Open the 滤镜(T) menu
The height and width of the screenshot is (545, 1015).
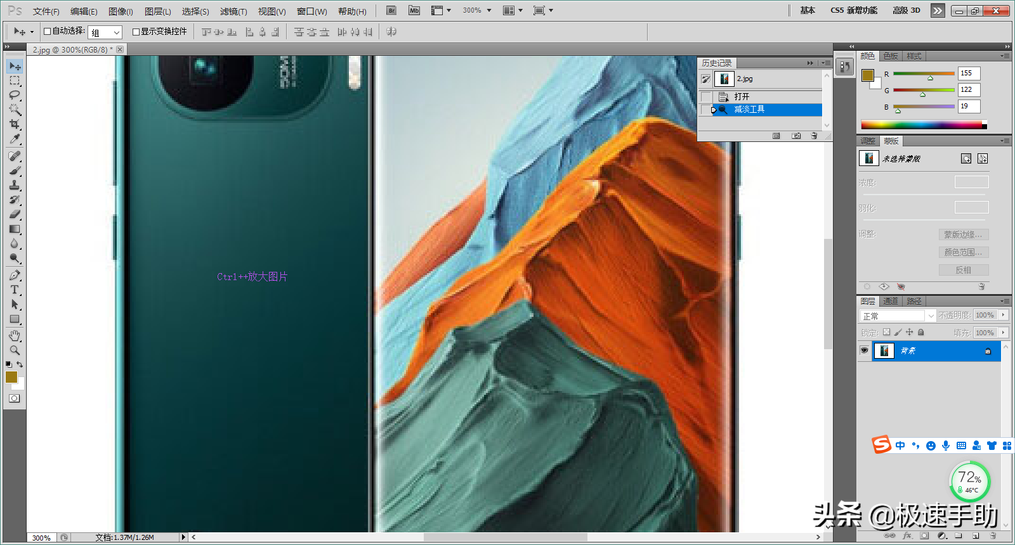pos(233,11)
